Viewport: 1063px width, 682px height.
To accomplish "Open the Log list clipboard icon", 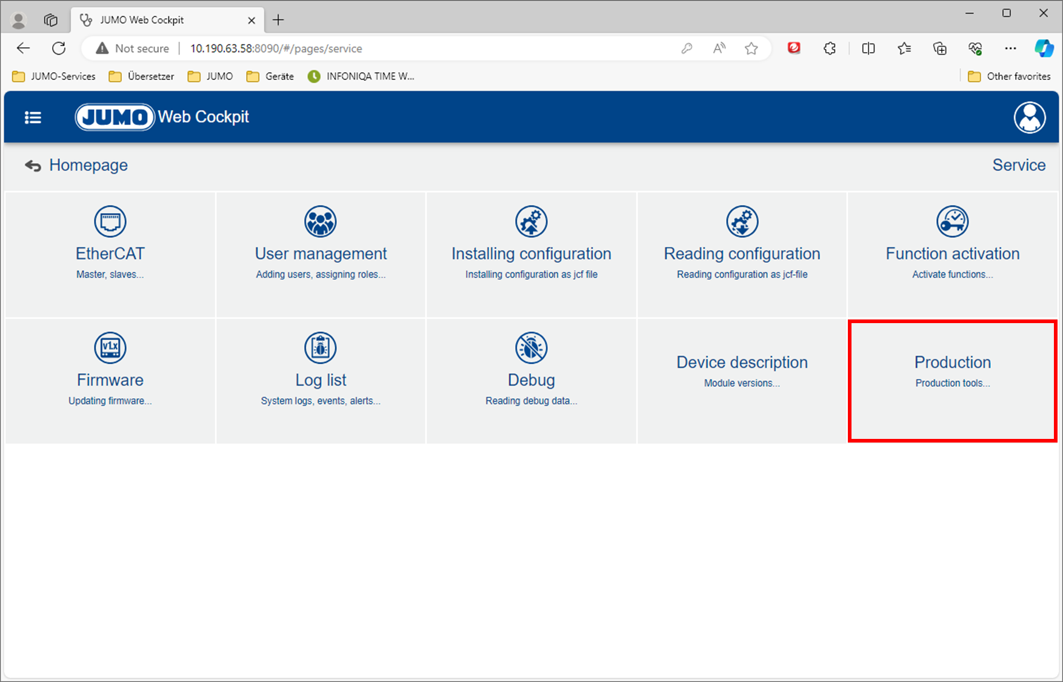I will point(321,348).
